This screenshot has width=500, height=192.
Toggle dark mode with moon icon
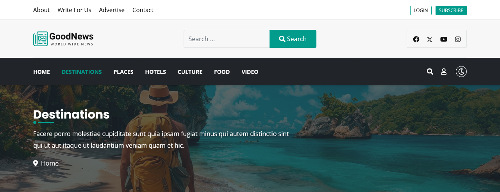point(461,72)
